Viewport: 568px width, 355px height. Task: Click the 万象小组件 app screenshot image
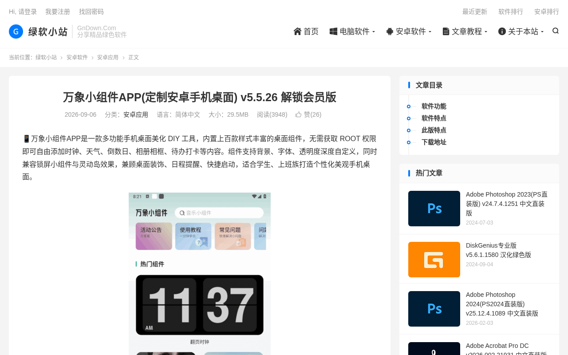click(x=200, y=274)
